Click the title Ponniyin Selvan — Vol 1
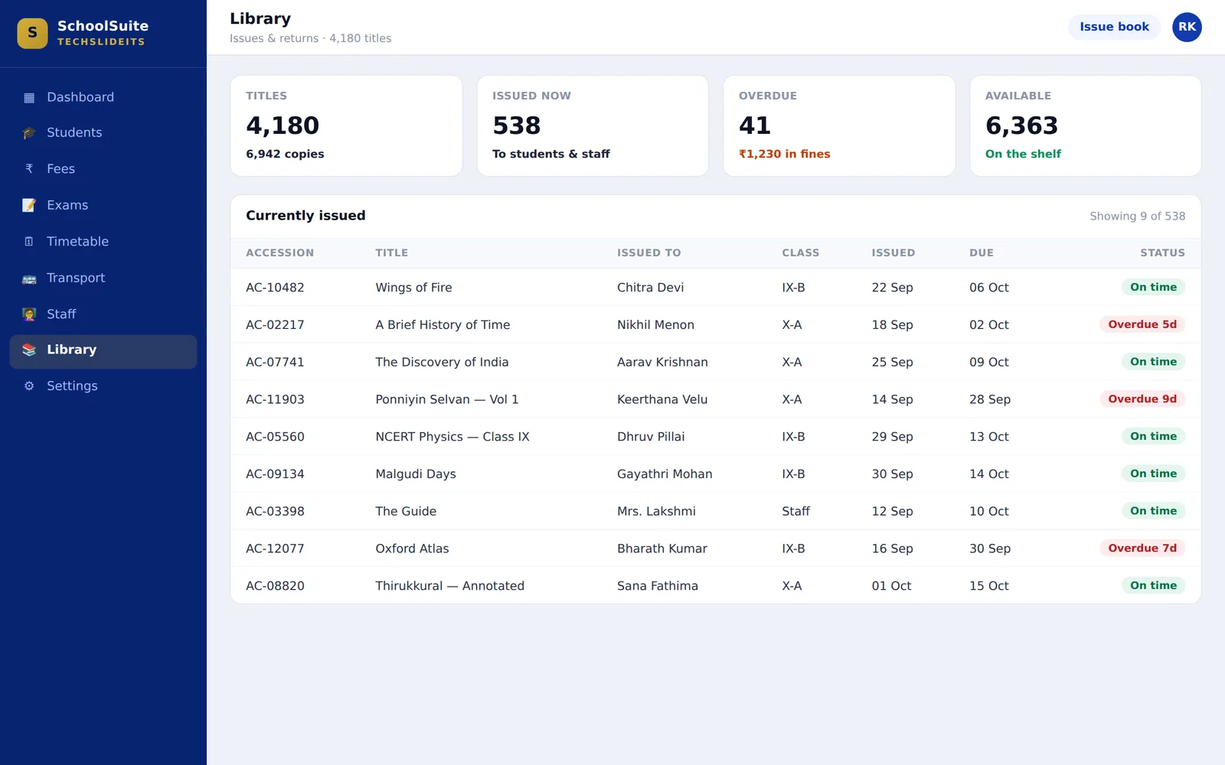The height and width of the screenshot is (765, 1225). [447, 399]
